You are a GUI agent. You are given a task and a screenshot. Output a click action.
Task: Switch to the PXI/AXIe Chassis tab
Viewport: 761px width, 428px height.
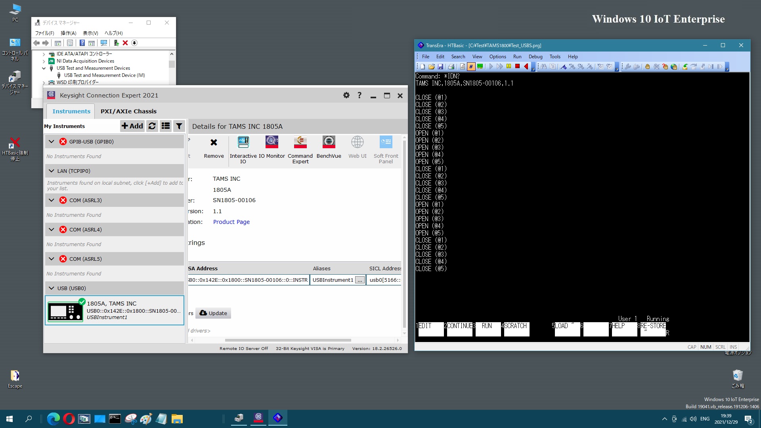coord(128,111)
